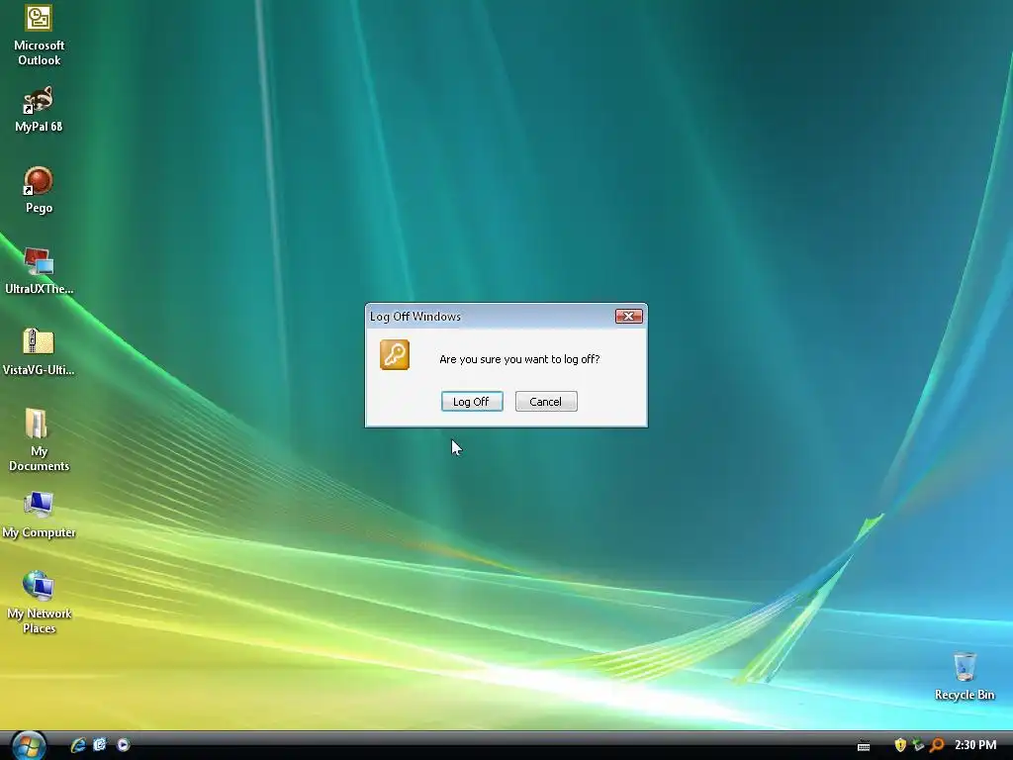The height and width of the screenshot is (760, 1013).
Task: Select the VistaVG-Ulti... zip archive
Action: point(39,352)
